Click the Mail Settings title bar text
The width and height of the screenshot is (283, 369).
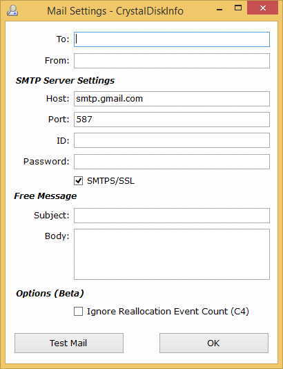(115, 11)
